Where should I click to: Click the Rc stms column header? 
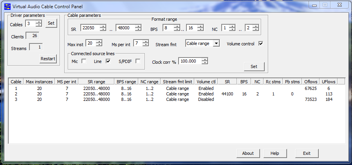click(x=273, y=82)
